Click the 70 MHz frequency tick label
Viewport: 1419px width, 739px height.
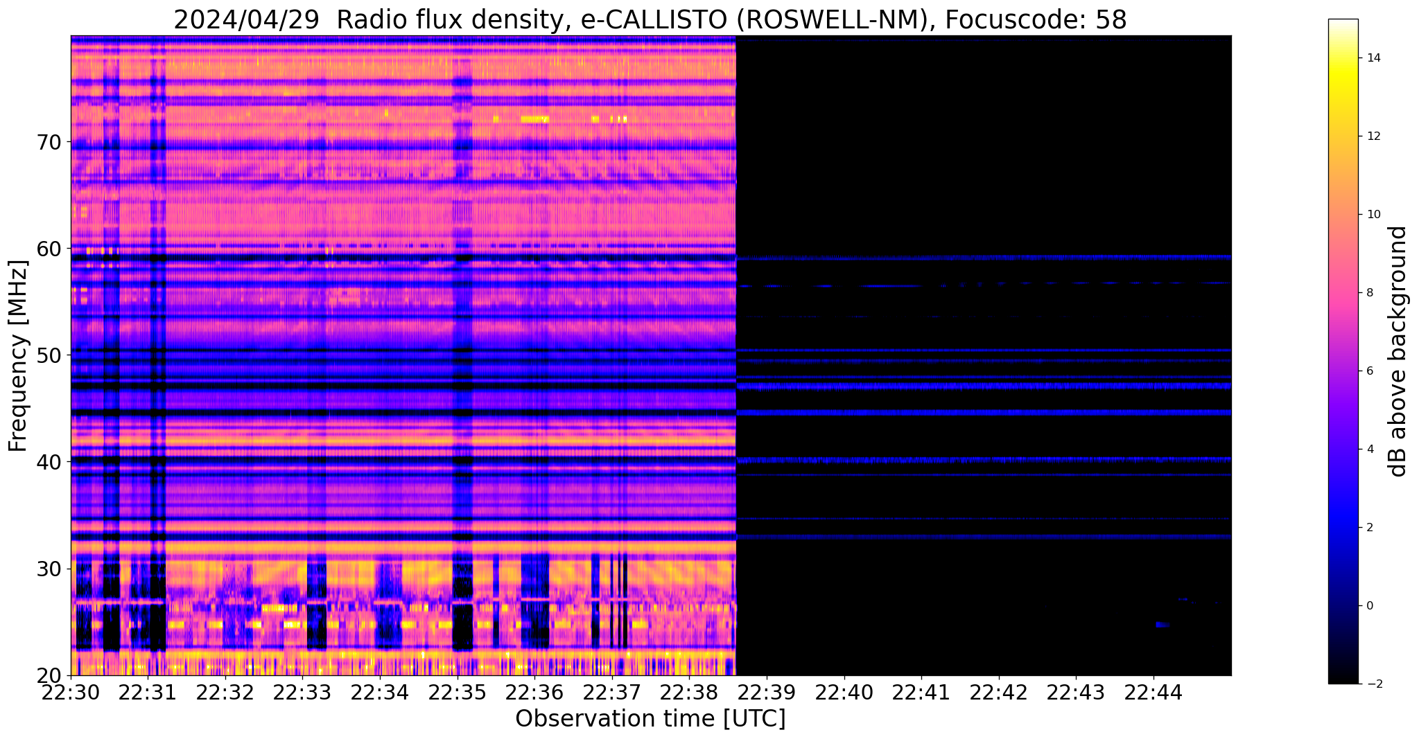[x=49, y=141]
